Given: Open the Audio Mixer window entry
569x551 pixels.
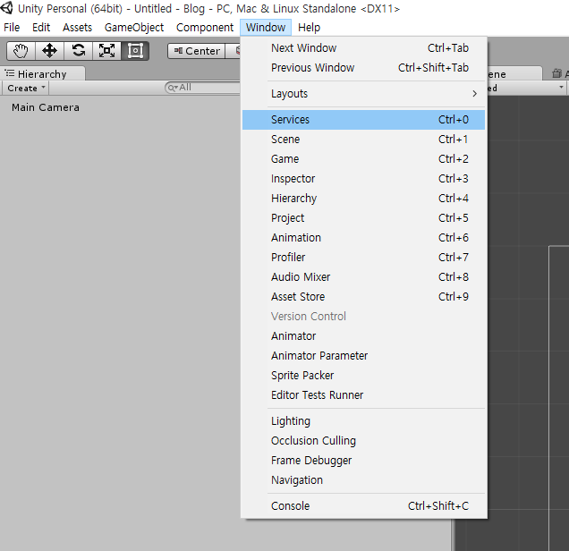Looking at the screenshot, I should 363,276.
